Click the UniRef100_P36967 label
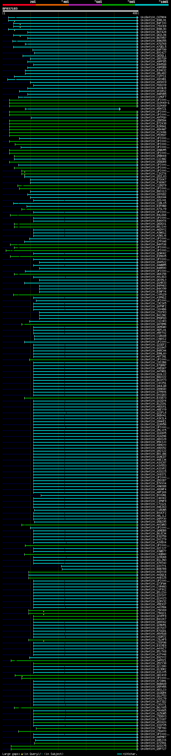This screenshot has height=756, width=171. 153,183
